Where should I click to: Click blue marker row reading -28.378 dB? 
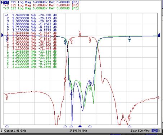click(31, 15)
